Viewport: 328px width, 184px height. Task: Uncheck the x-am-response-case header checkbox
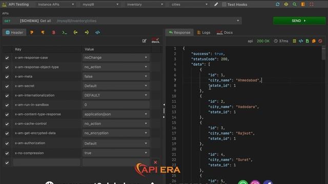[7, 58]
